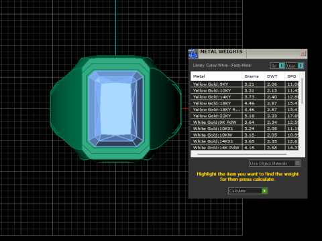Click the Metal column header

click(216, 76)
